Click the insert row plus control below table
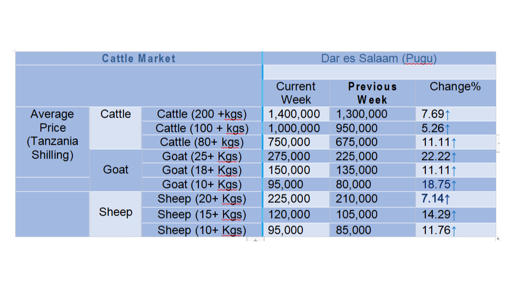 pos(255,240)
